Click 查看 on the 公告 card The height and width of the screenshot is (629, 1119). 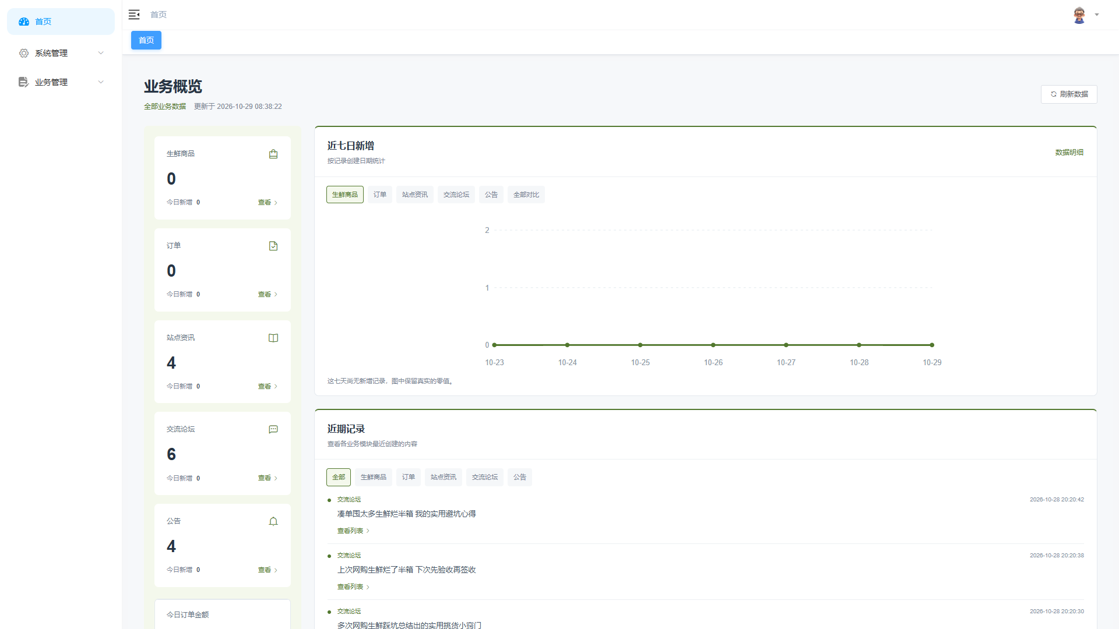click(268, 570)
